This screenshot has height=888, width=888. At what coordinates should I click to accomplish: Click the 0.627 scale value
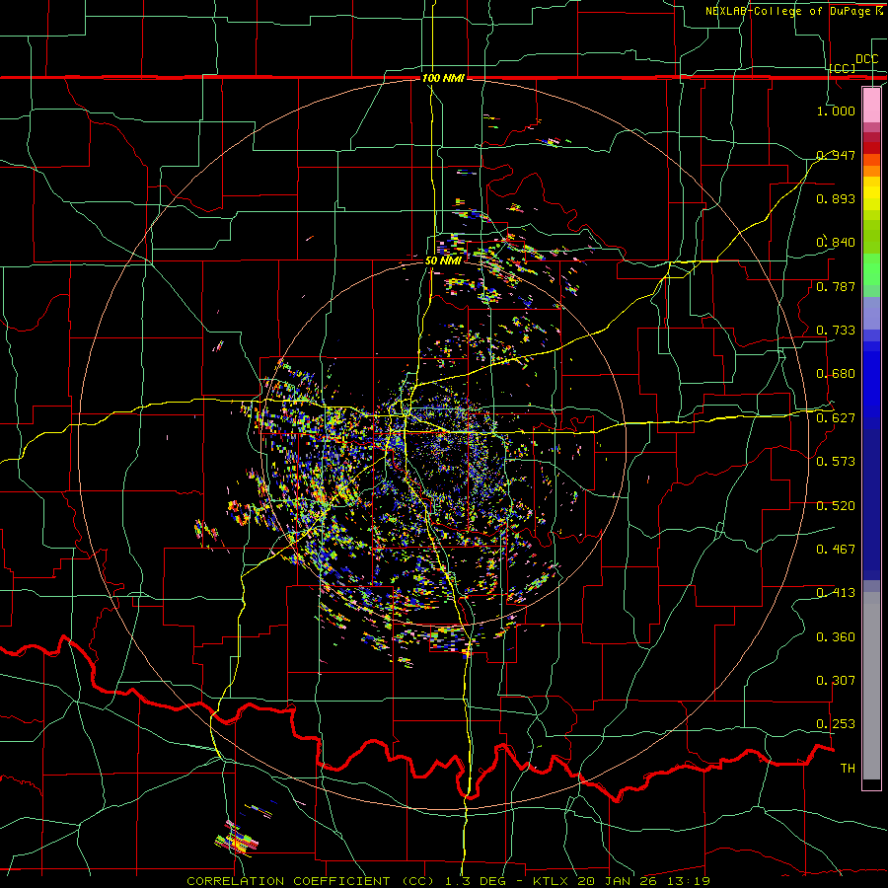(836, 418)
